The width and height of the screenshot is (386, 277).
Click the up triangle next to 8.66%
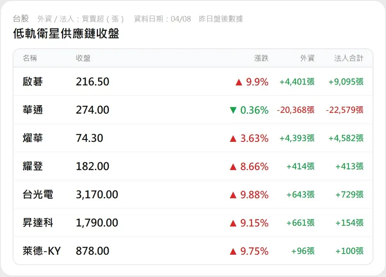[x=233, y=166]
